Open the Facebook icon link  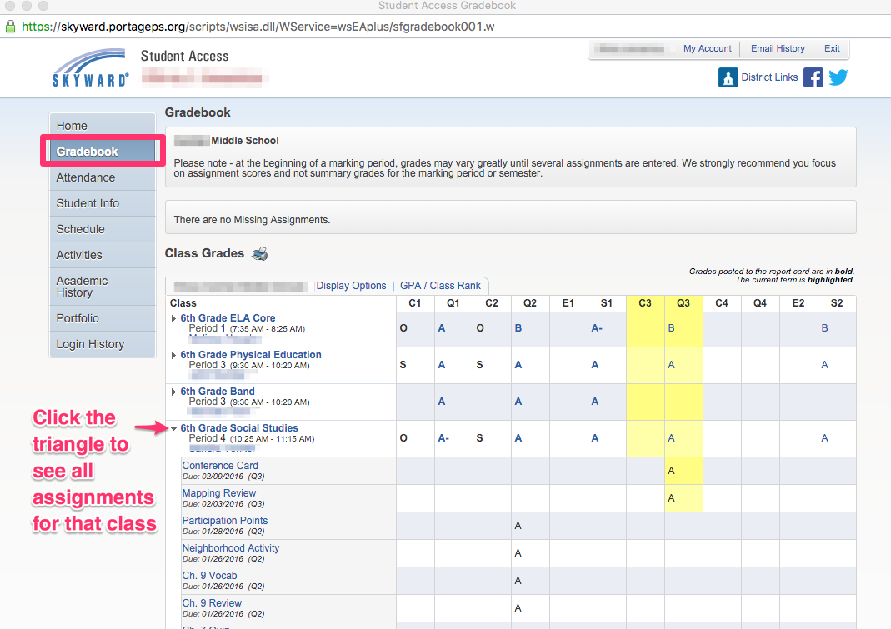813,77
